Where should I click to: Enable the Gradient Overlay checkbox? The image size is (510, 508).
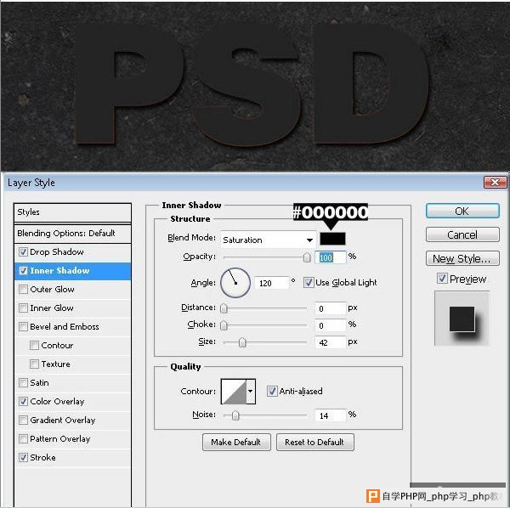[23, 420]
